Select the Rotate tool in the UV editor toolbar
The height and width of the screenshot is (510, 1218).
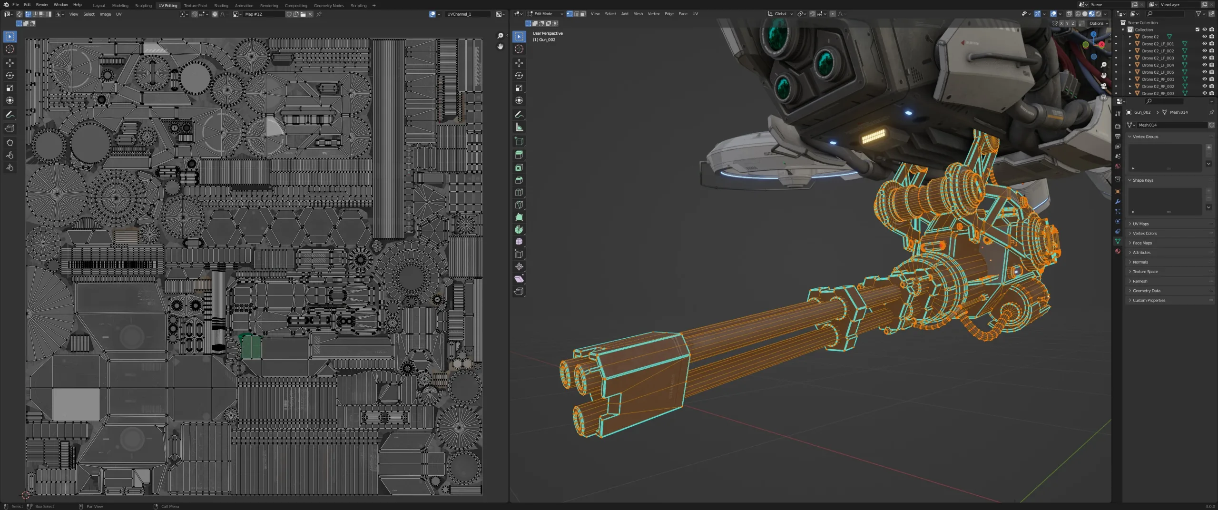(x=10, y=75)
